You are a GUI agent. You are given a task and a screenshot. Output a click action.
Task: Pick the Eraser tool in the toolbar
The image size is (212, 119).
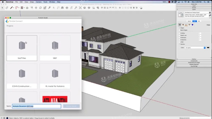[7, 8]
